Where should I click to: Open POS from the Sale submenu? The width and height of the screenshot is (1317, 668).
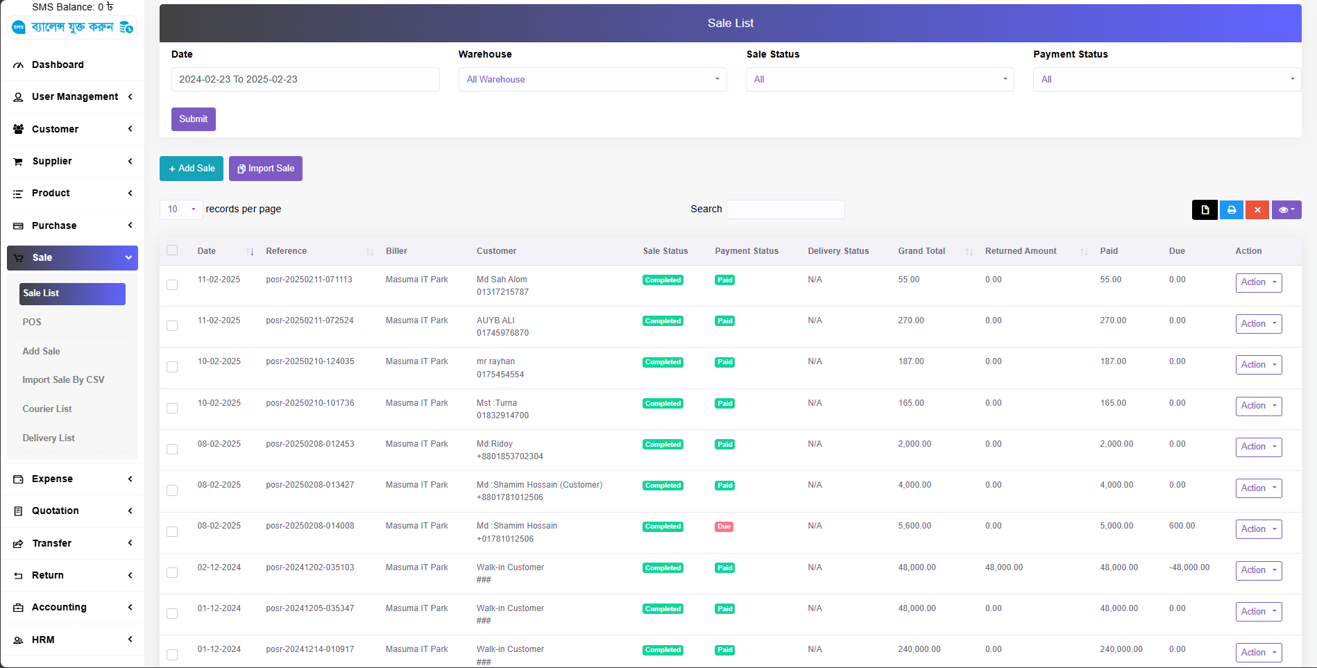pos(32,322)
